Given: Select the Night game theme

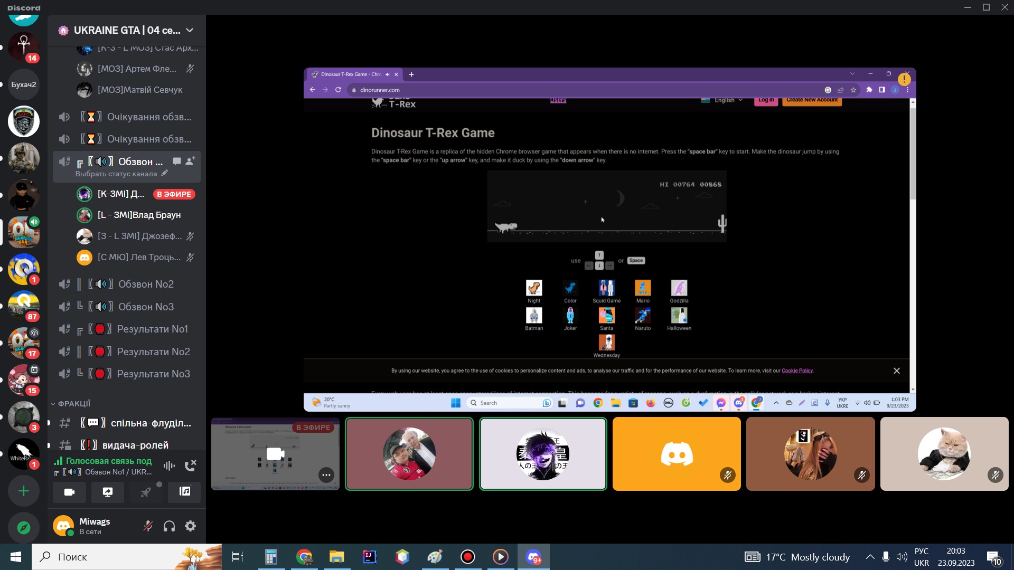Looking at the screenshot, I should [534, 291].
